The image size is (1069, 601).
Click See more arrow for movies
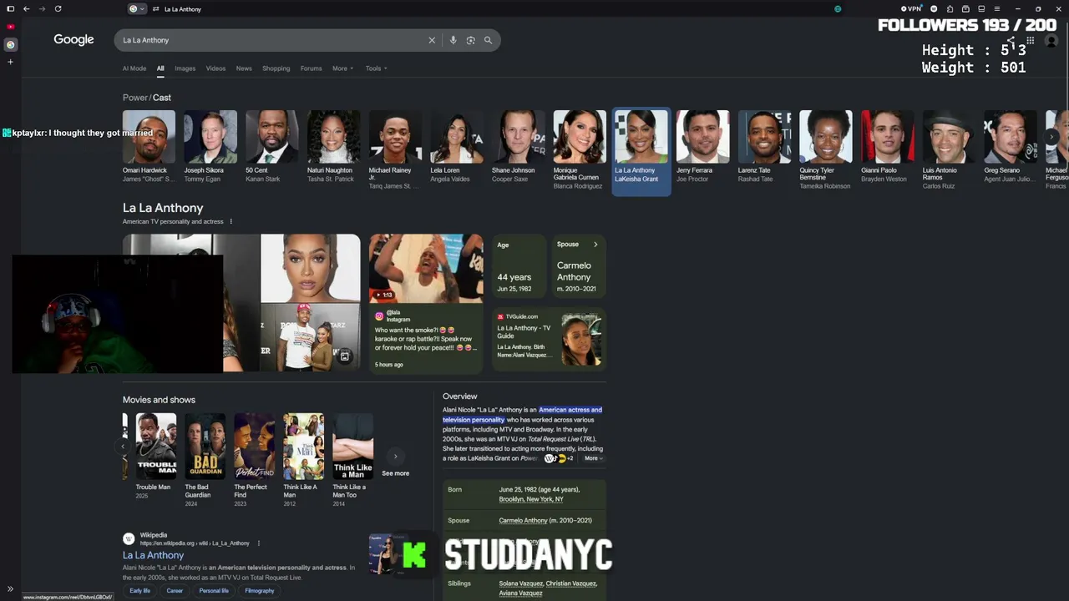[396, 457]
